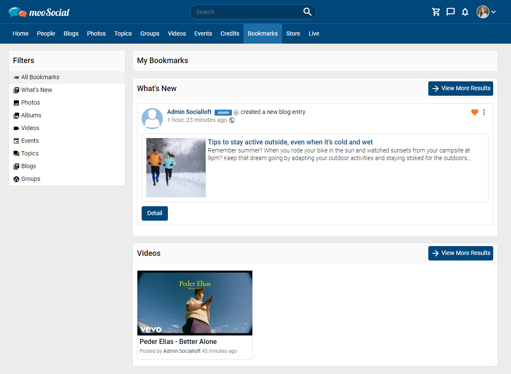511x374 pixels.
Task: Open the post timestamp 1 hour, 23 minutes ago
Action: [197, 120]
